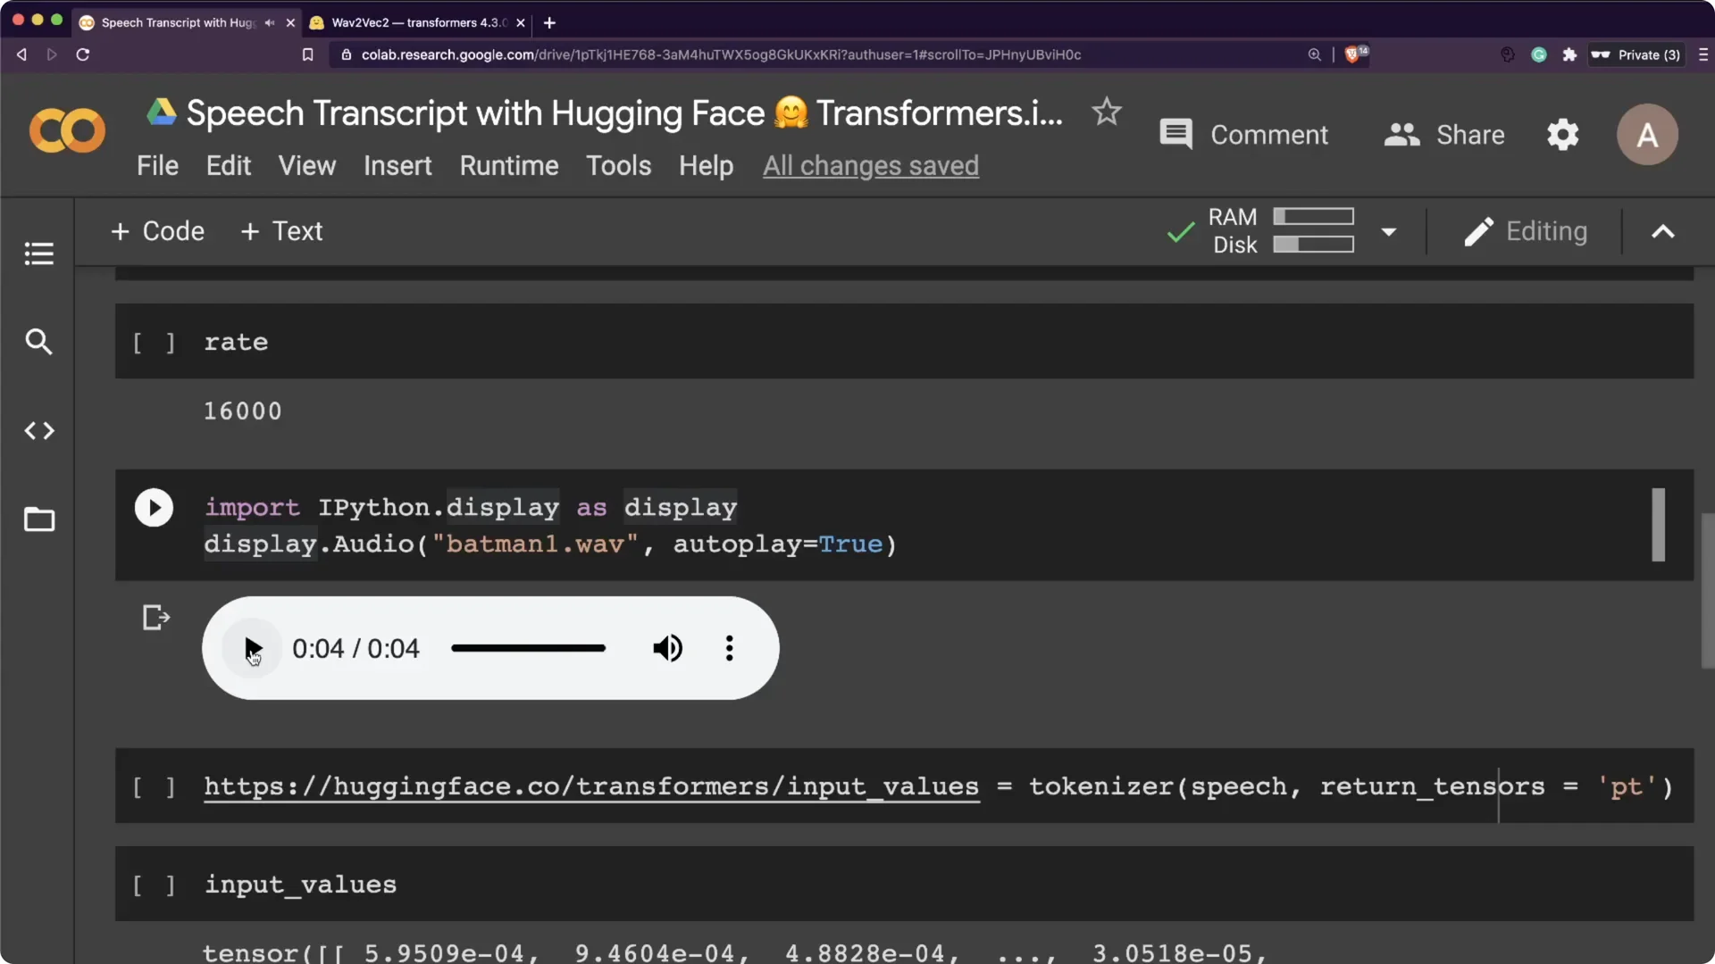
Task: Click the Colab logo
Action: (66, 130)
